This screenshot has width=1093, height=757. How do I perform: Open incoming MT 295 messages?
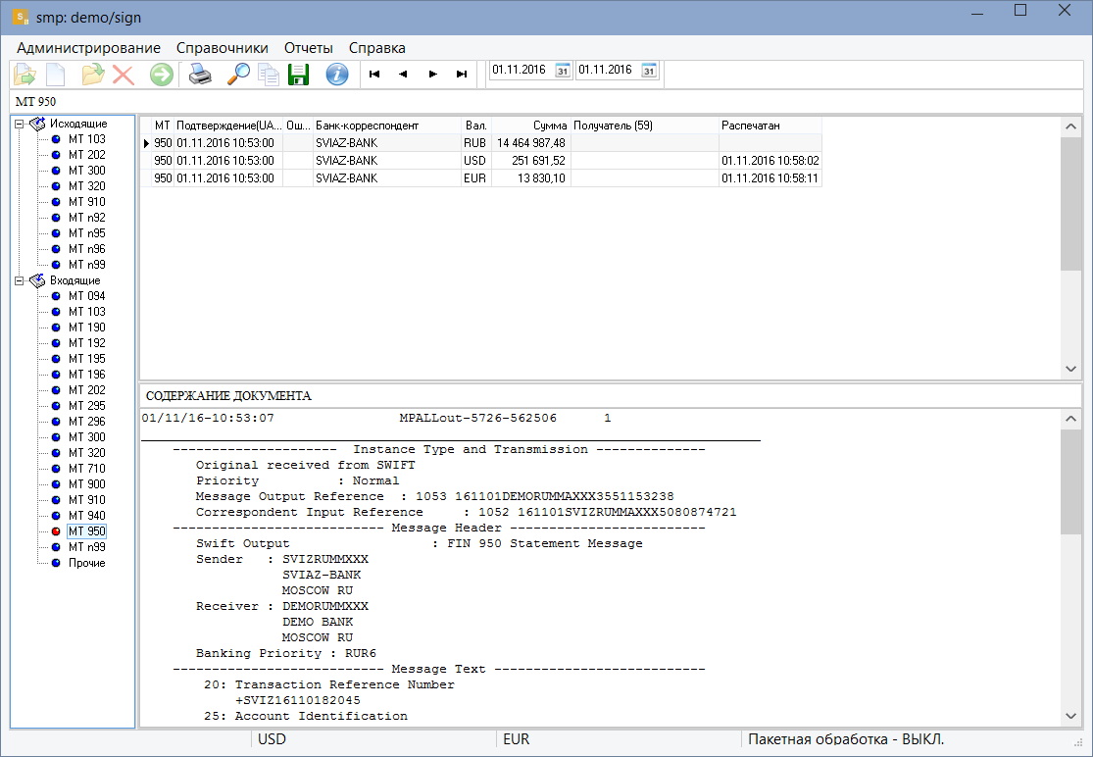tap(86, 406)
